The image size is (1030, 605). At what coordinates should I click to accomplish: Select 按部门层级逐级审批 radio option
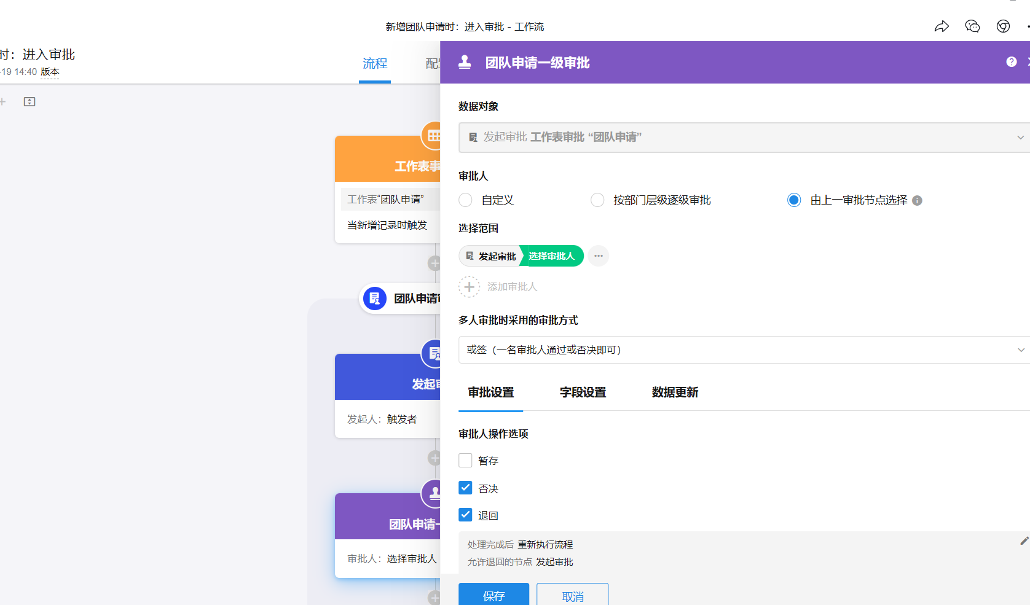597,200
